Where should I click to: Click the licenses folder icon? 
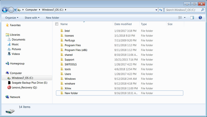62,35
